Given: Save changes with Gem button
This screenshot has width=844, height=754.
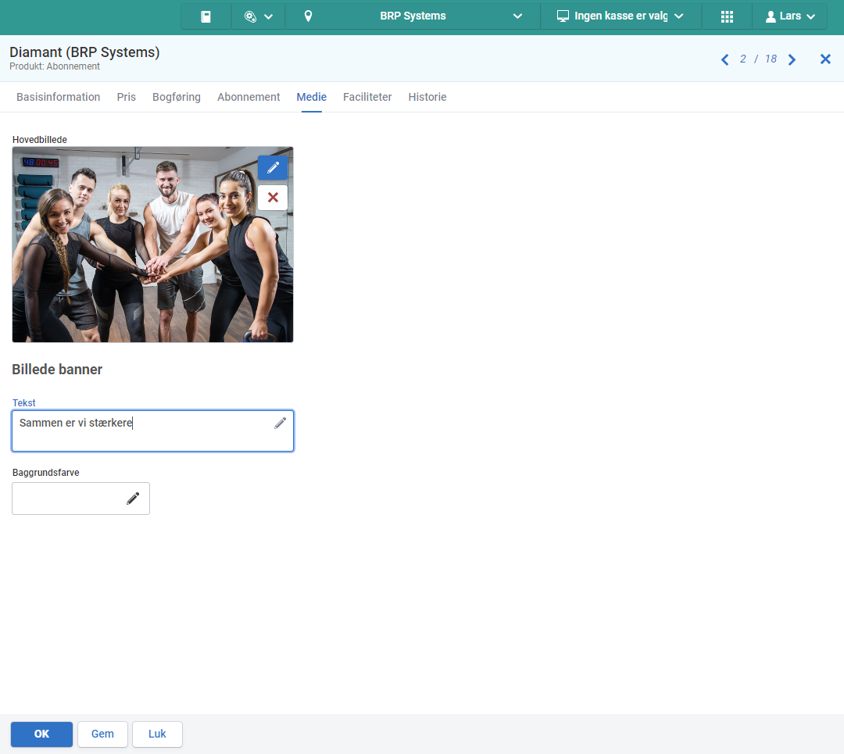Looking at the screenshot, I should coord(102,734).
